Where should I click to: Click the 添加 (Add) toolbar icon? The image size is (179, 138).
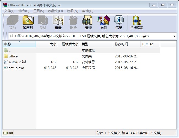[x=12, y=20]
